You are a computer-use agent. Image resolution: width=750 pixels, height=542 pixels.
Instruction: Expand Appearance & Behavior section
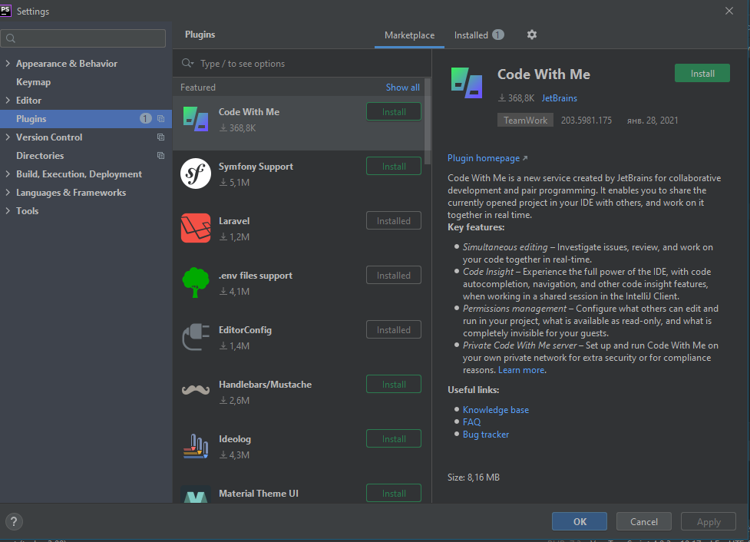point(8,63)
